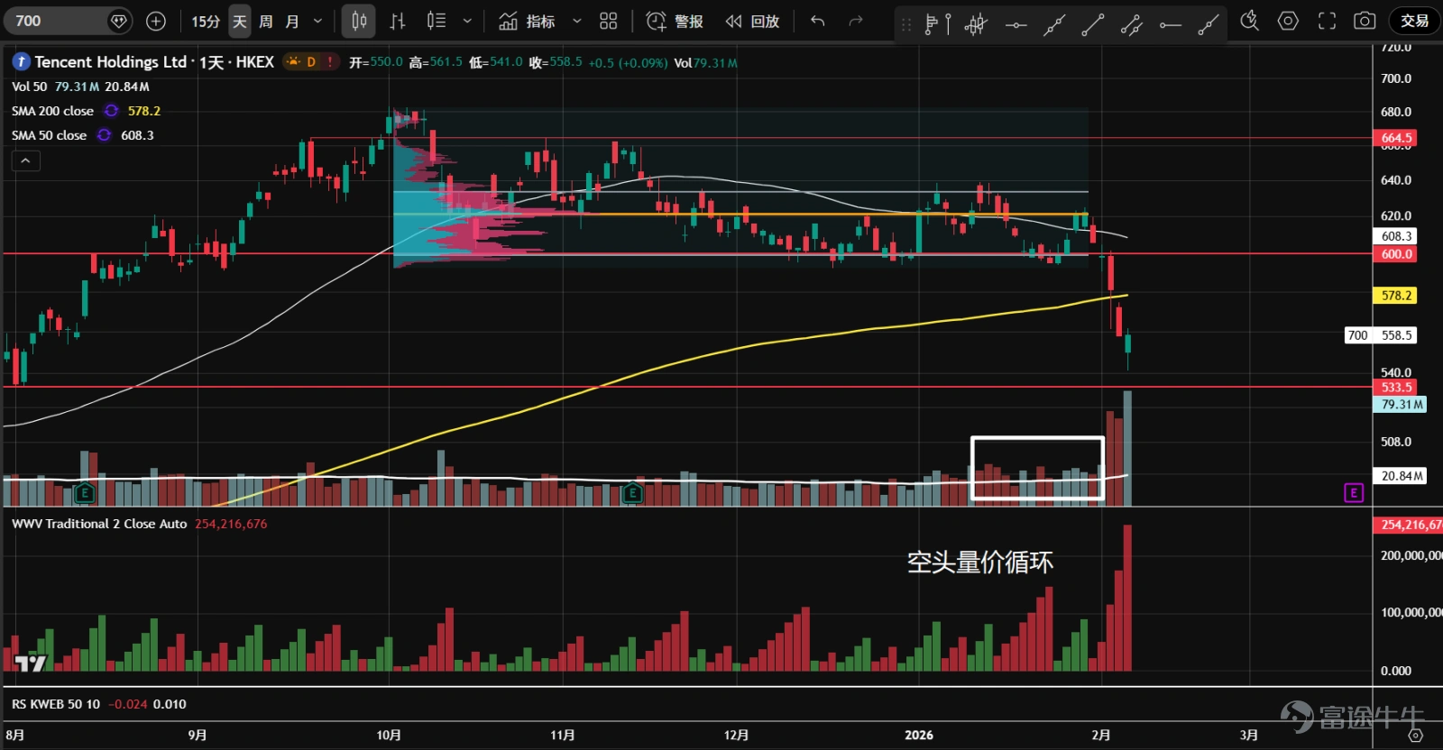Expand the chart style dropdown
The width and height of the screenshot is (1443, 750).
tap(467, 21)
